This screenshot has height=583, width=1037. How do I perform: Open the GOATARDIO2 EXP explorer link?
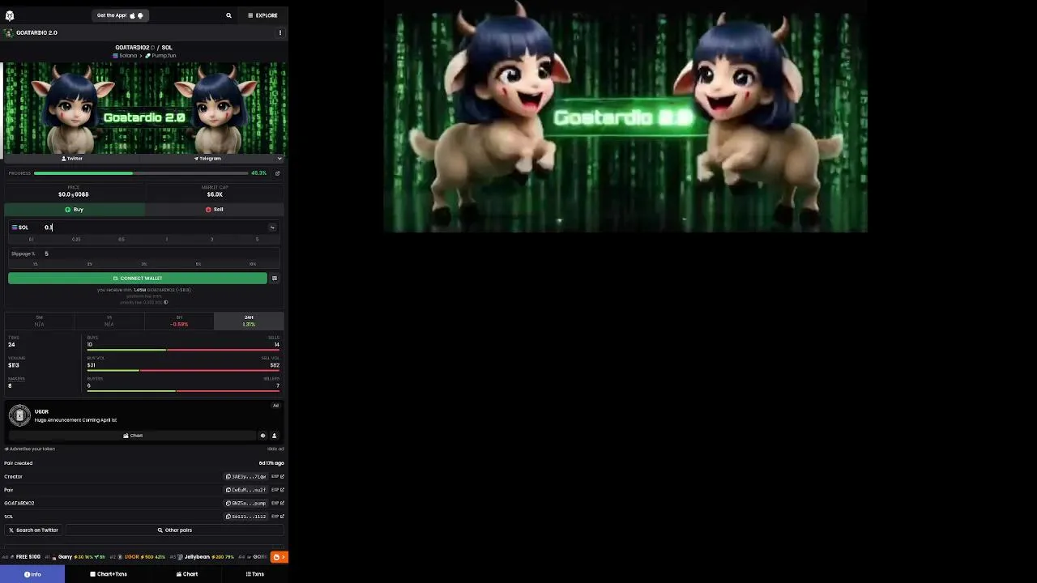coord(277,504)
